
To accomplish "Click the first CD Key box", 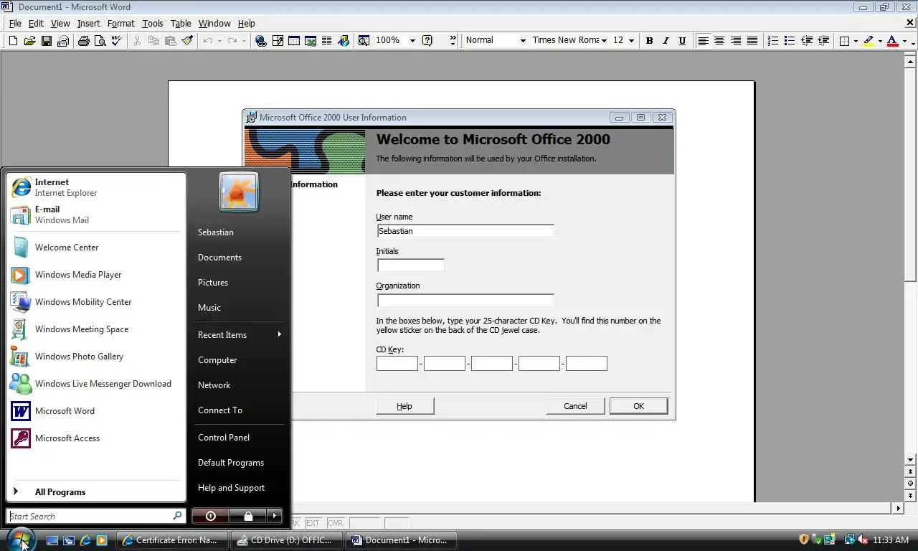I will tap(397, 363).
